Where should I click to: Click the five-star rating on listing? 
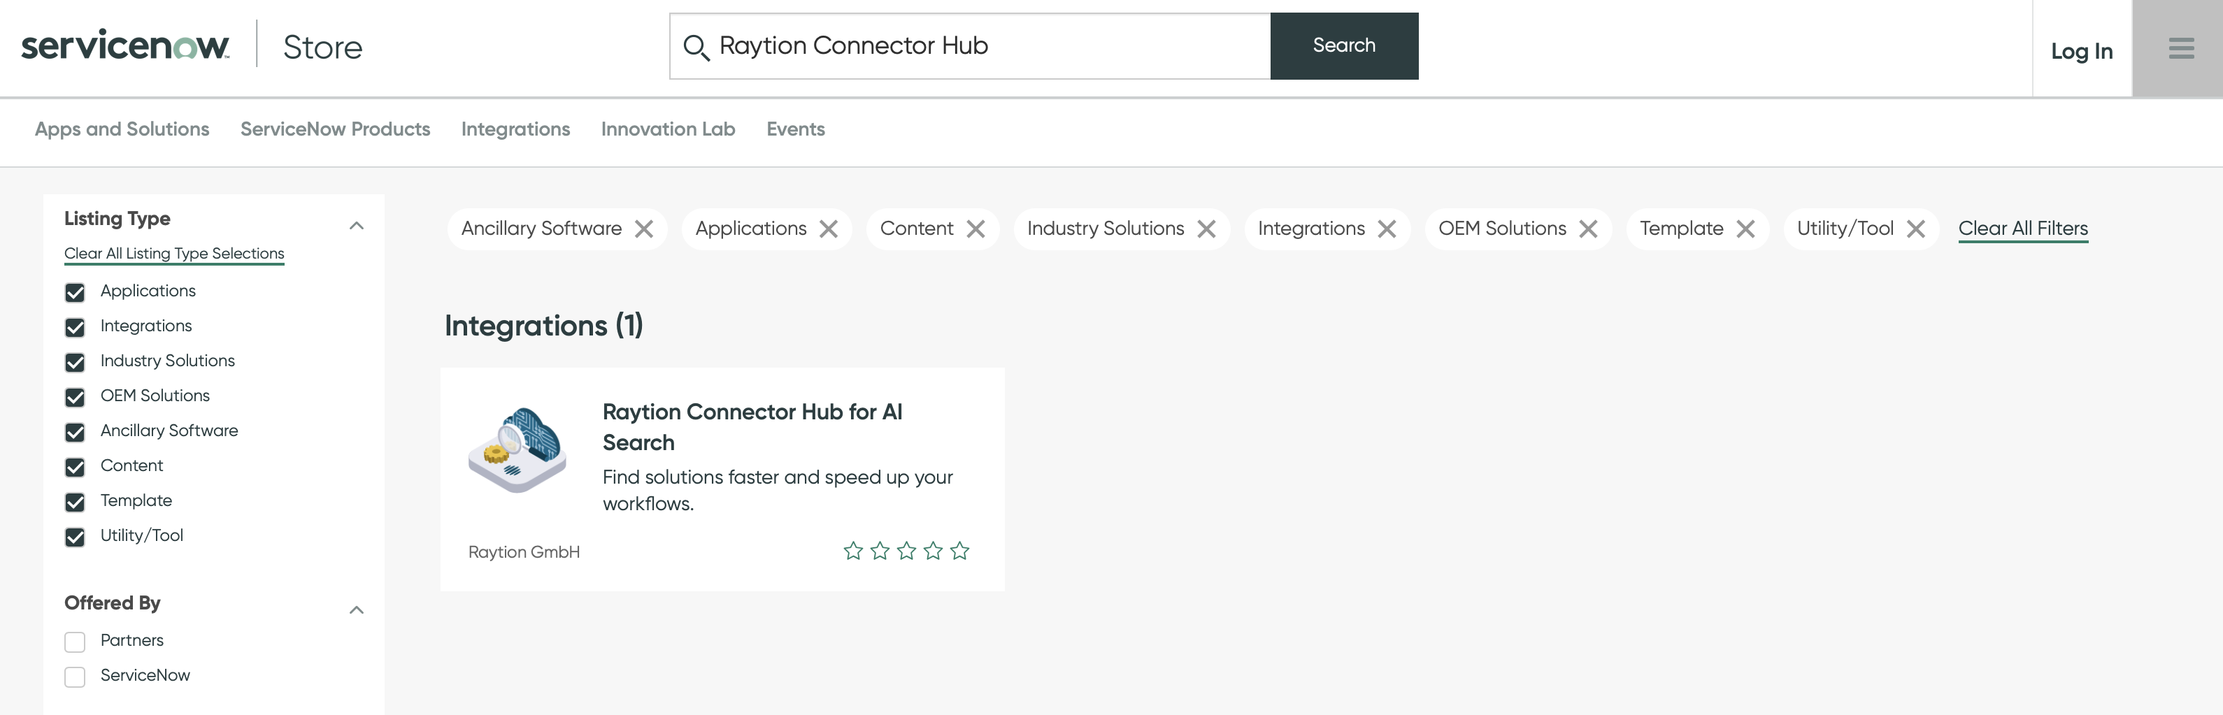(906, 550)
